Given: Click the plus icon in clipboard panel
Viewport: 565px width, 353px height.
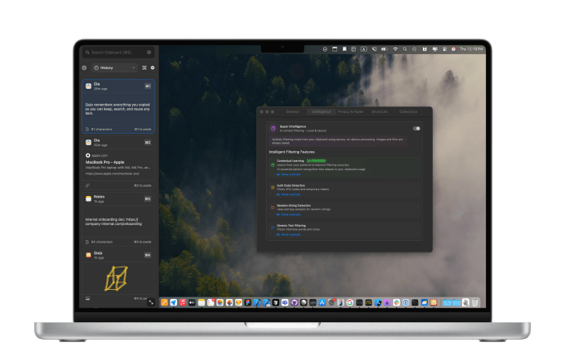Looking at the screenshot, I should click(x=152, y=68).
